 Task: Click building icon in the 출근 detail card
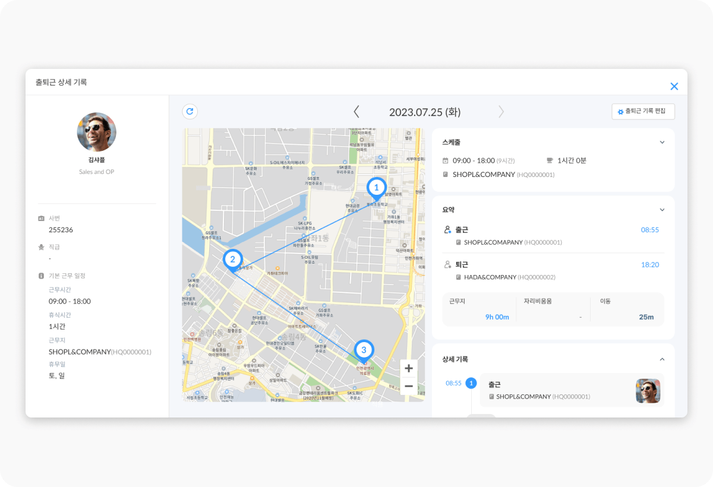pos(491,397)
